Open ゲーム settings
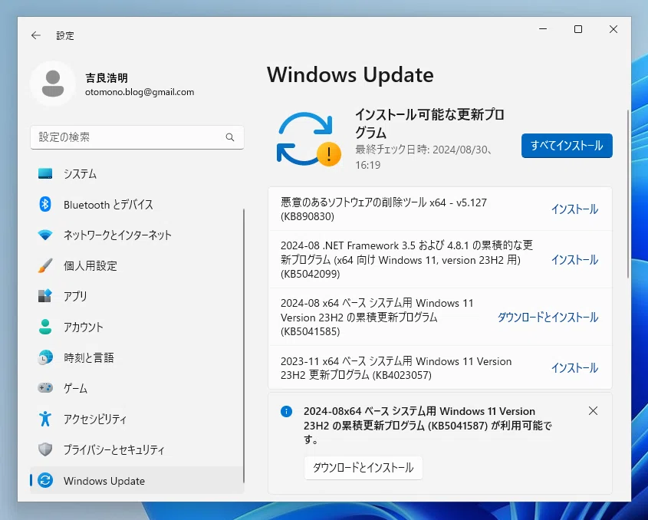Screen dimensions: 648x520 point(137,388)
